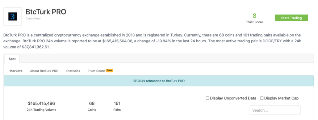Open the Spot tab

pos(12,59)
